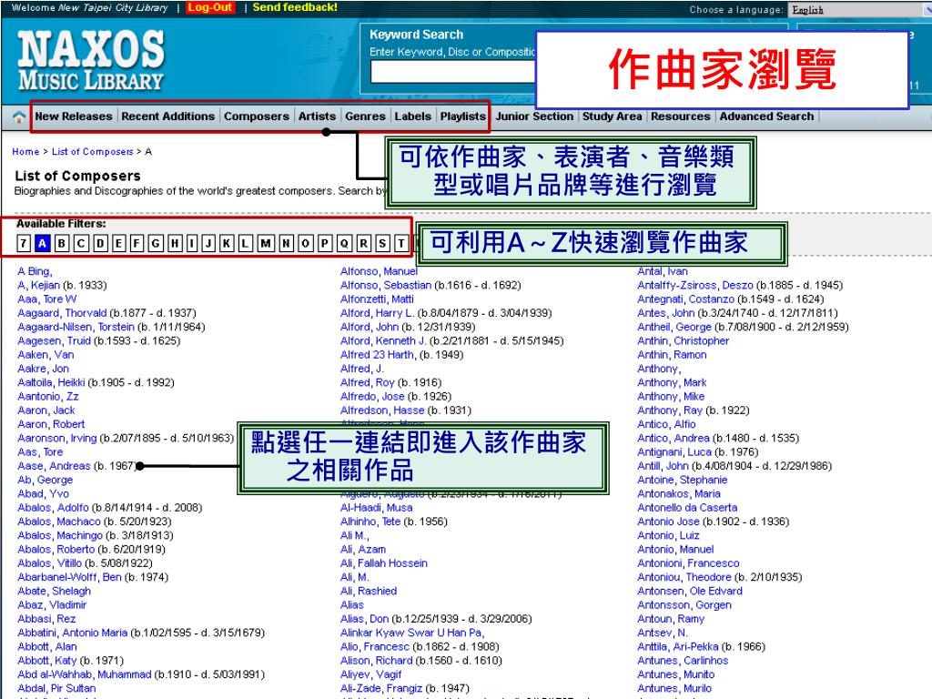Open the Resources menu
932x699 pixels.
(681, 116)
